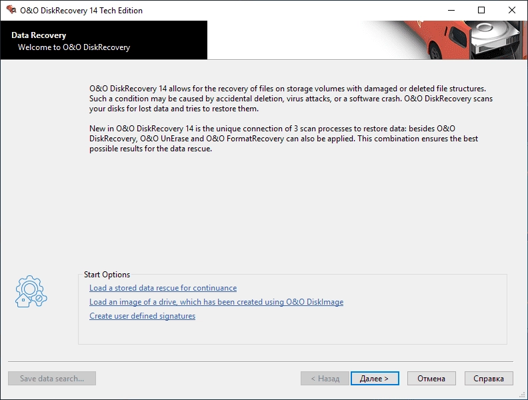The image size is (528, 400).
Task: Minimize the DiskRecovery window
Action: point(451,10)
